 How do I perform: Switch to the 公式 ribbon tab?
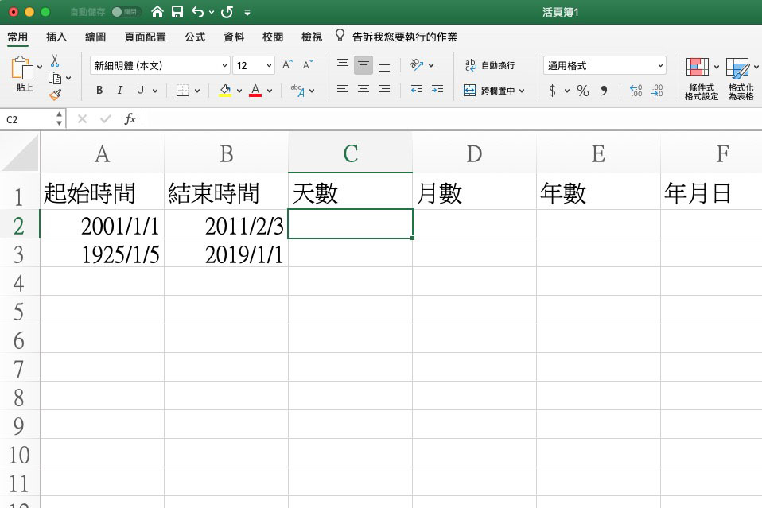pyautogui.click(x=193, y=36)
